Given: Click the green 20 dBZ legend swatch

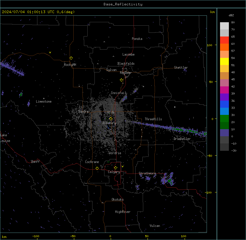Looking at the screenshot, I should 224,119.
